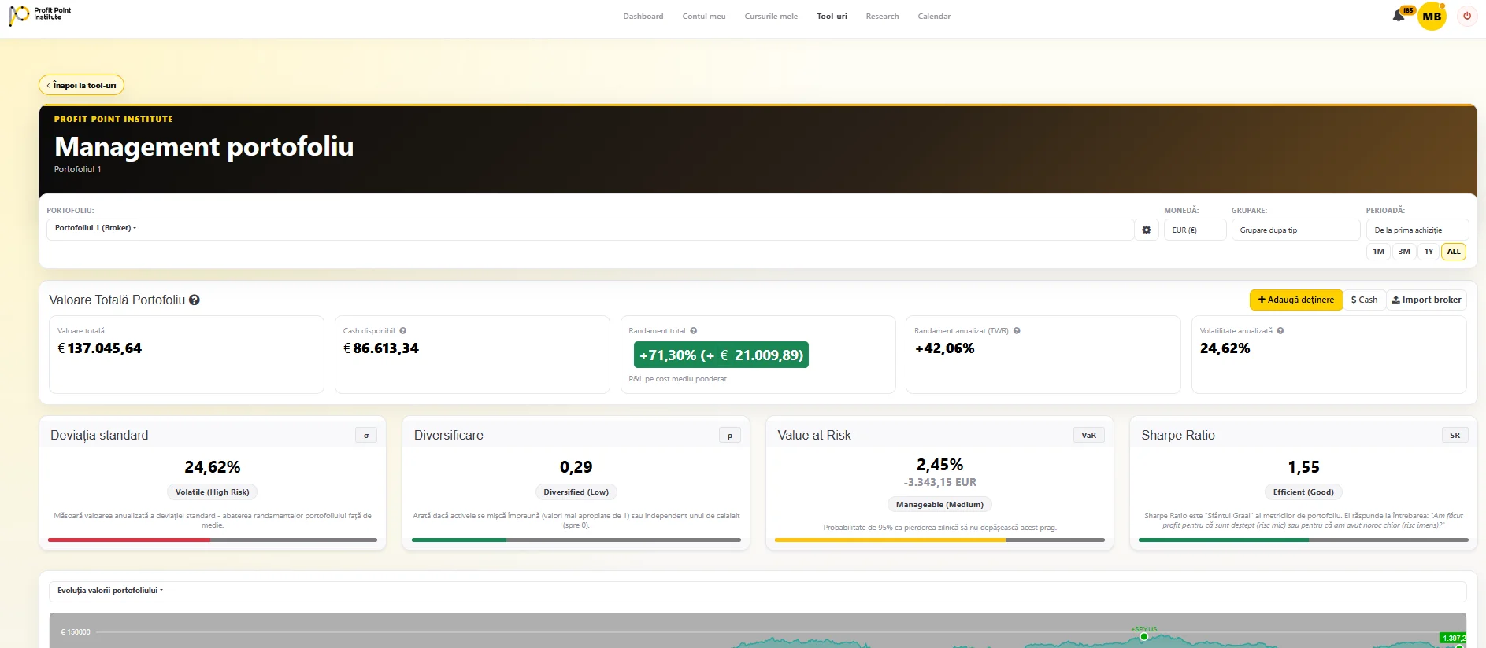Click the Cash button
Screen dimensions: 1486x648
1364,300
